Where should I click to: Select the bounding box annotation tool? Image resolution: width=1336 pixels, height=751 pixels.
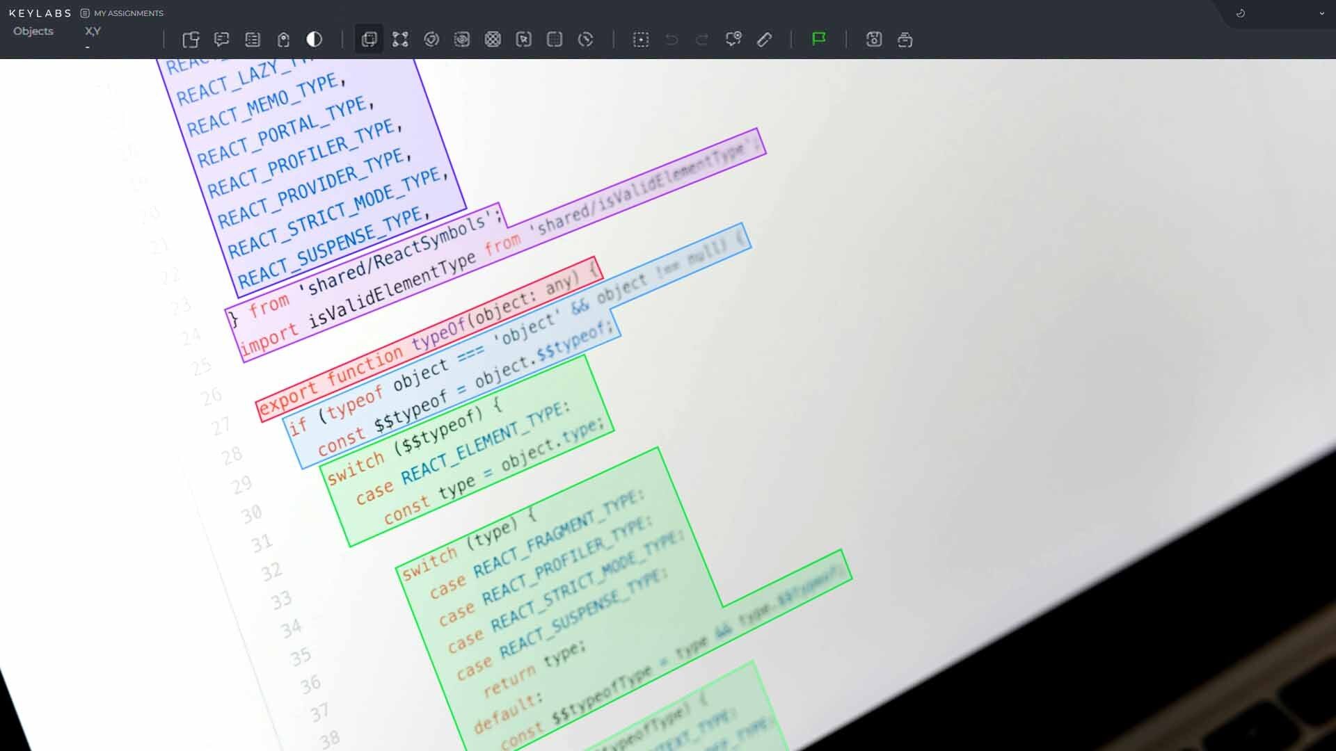[369, 40]
